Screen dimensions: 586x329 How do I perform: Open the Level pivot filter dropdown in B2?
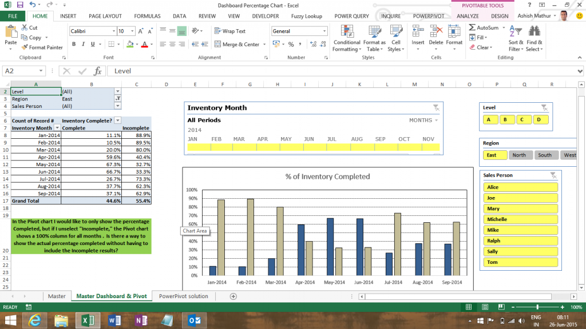(x=118, y=91)
